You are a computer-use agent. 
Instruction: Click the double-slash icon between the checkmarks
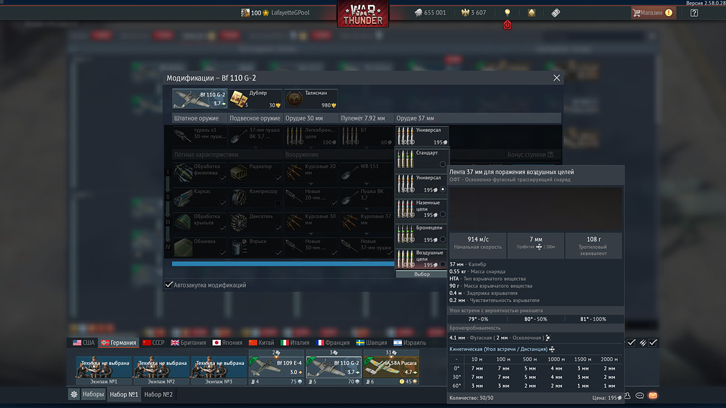643,343
